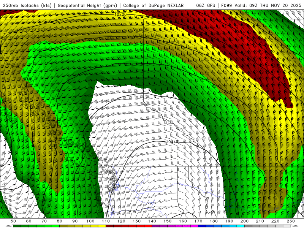Click the legend value 230
304x228 pixels.
[x=291, y=221]
